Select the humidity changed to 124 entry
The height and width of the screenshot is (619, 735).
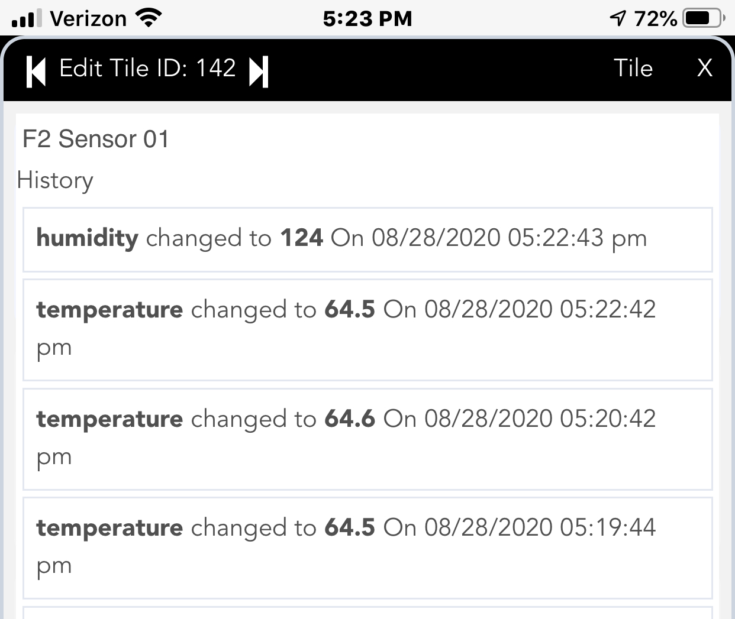point(367,239)
